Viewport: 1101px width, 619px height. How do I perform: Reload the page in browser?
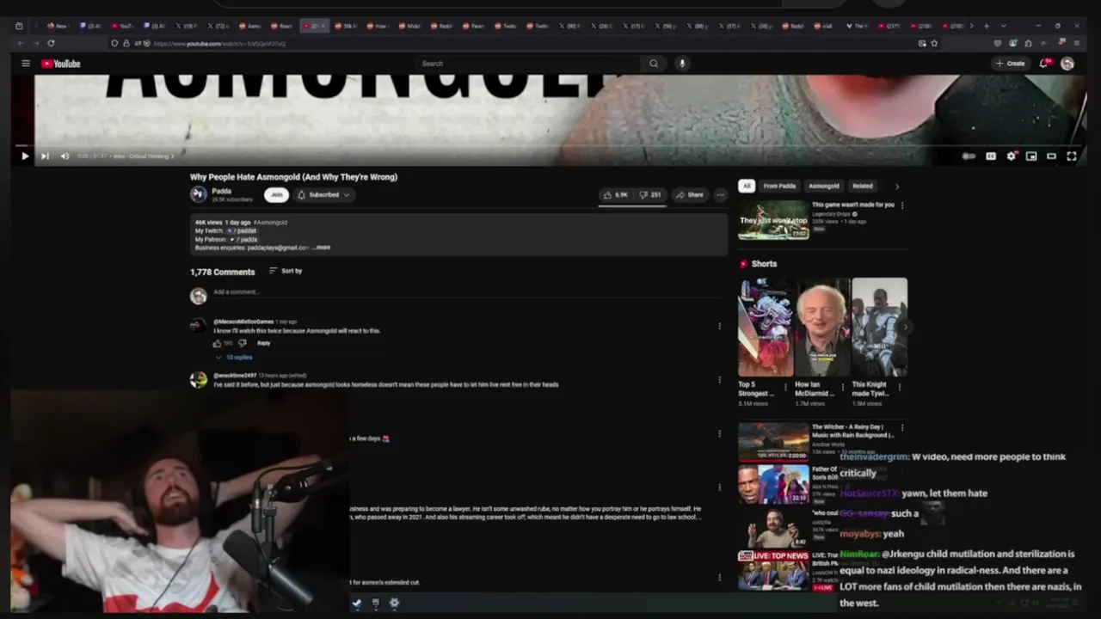pyautogui.click(x=51, y=43)
